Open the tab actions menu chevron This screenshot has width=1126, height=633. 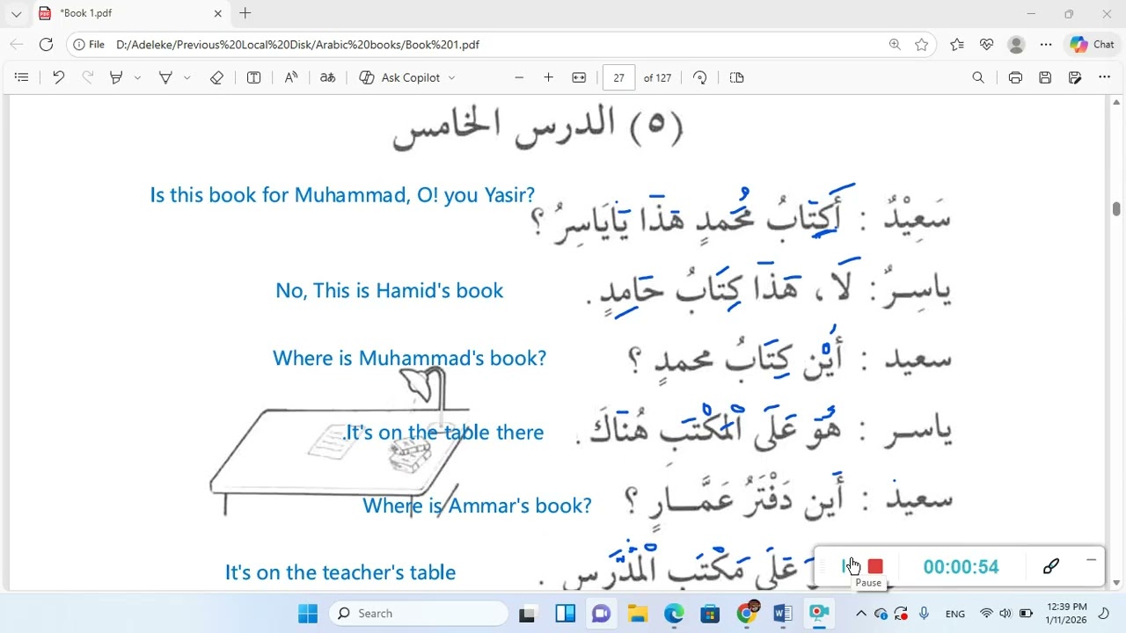(x=16, y=13)
